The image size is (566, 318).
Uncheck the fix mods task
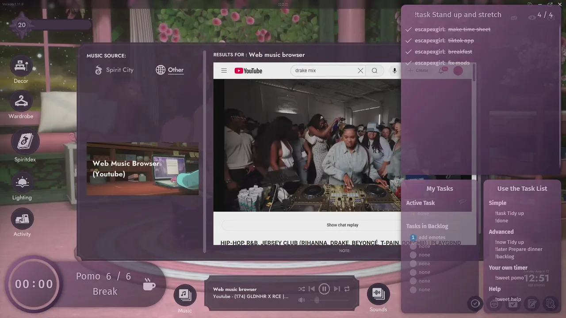pyautogui.click(x=409, y=63)
